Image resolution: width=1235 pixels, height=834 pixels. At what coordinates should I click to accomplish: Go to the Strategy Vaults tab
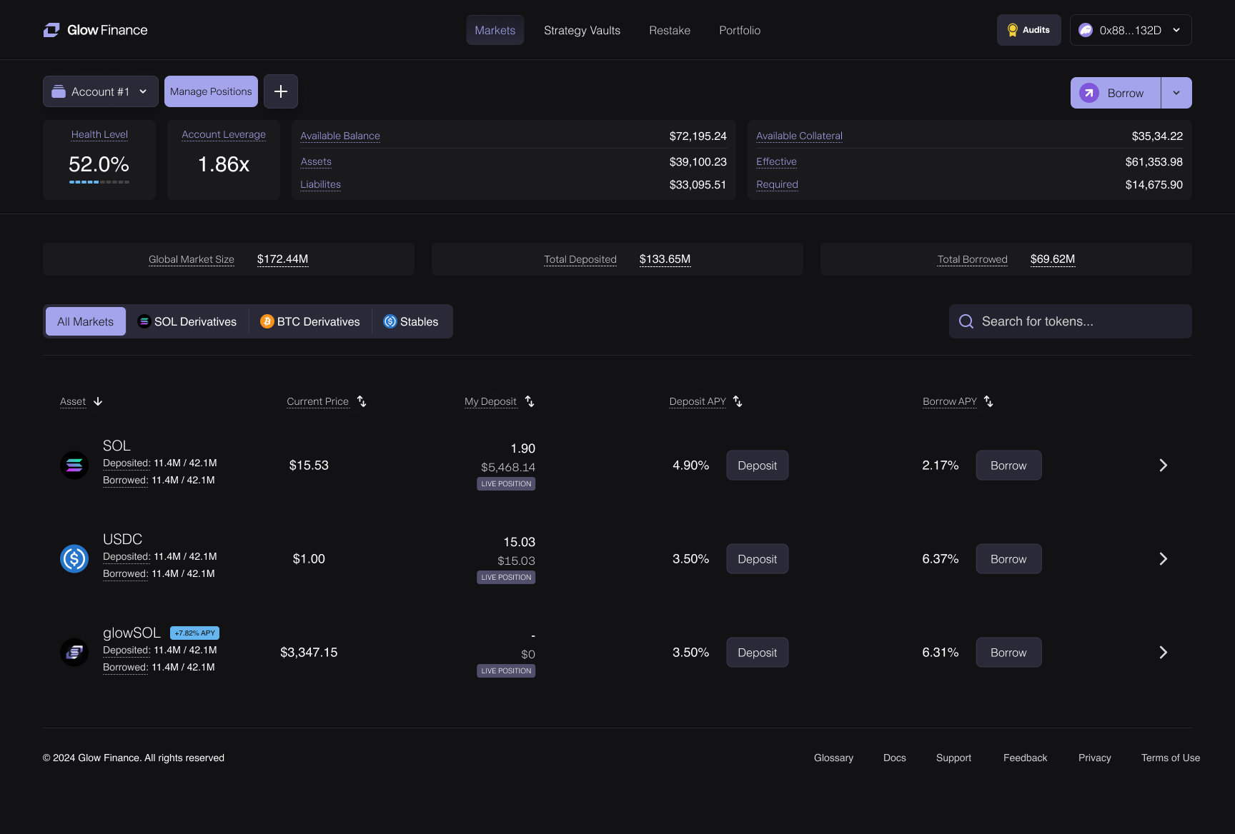point(582,30)
